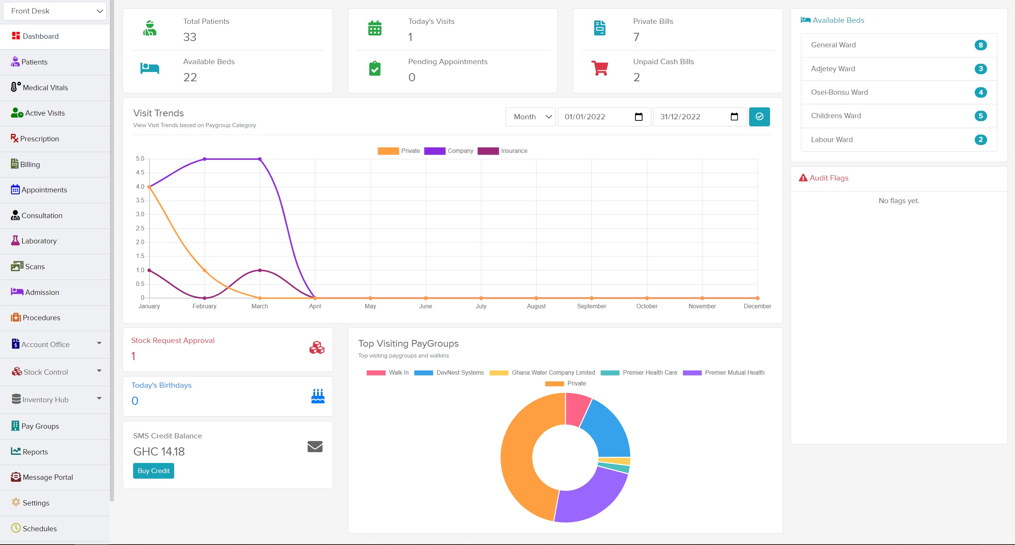The image size is (1015, 545).
Task: Click the Appointments calendar icon in sidebar
Action: click(15, 189)
